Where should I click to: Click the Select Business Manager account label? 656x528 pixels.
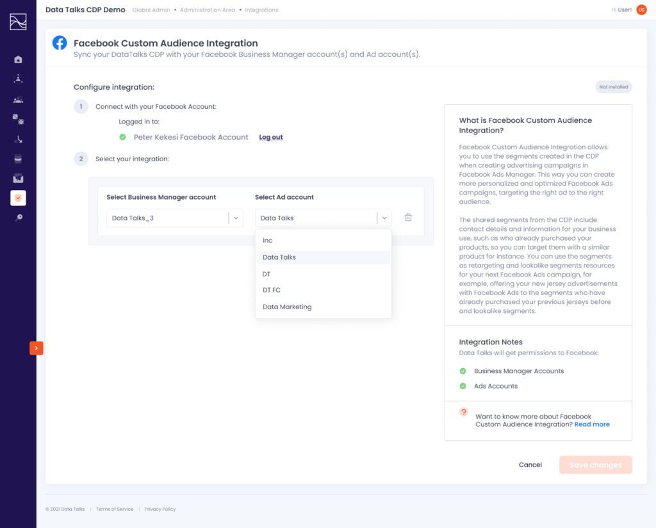click(161, 197)
